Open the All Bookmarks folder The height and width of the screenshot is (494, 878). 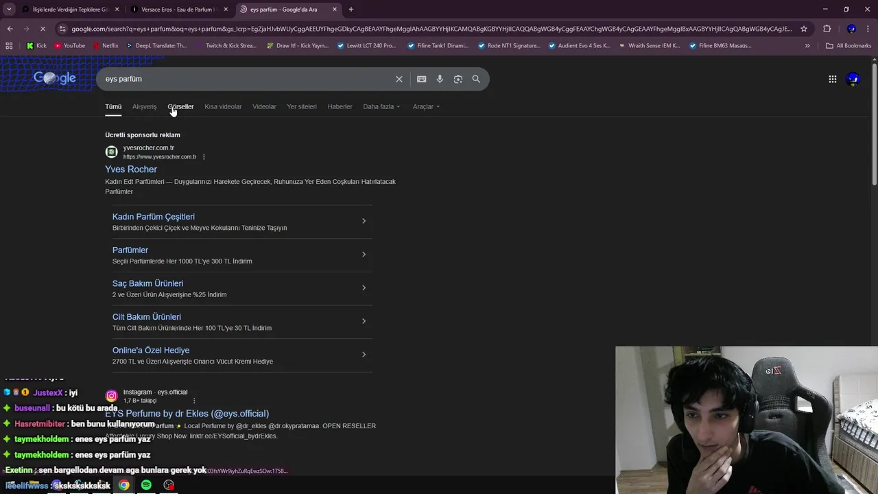pyautogui.click(x=849, y=46)
